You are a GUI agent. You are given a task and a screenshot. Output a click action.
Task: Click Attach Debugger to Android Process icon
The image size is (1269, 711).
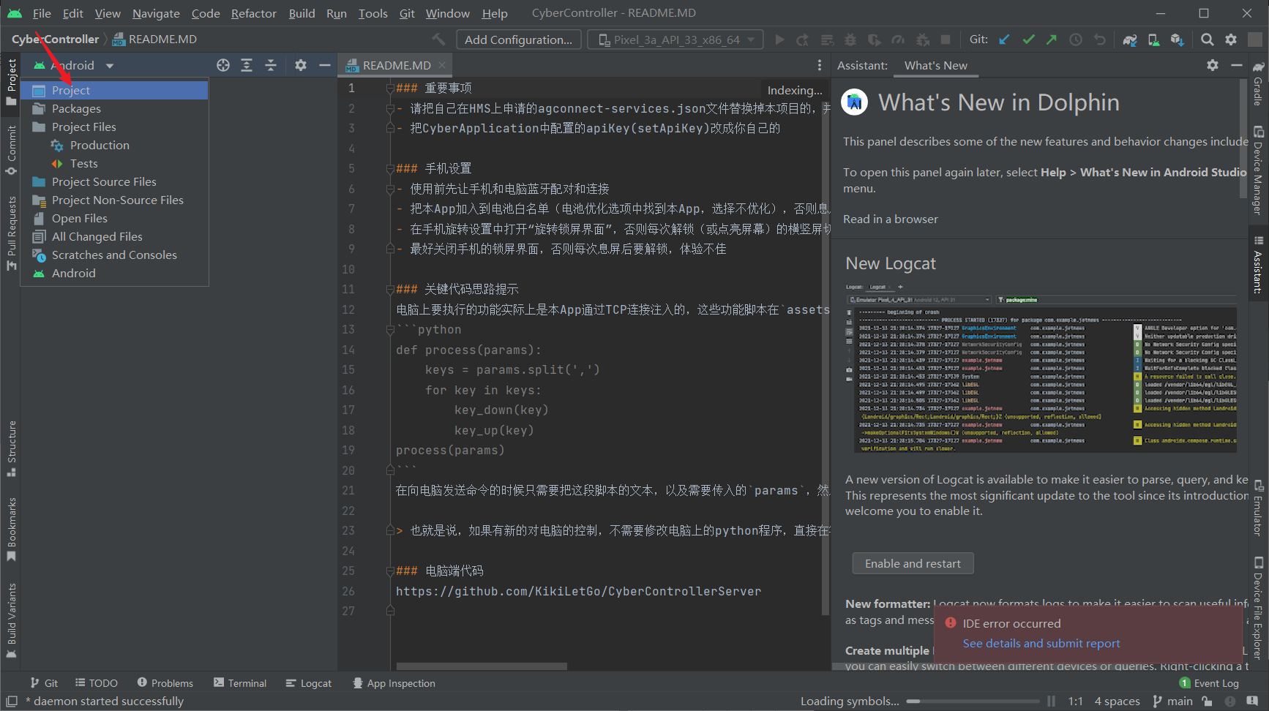922,39
